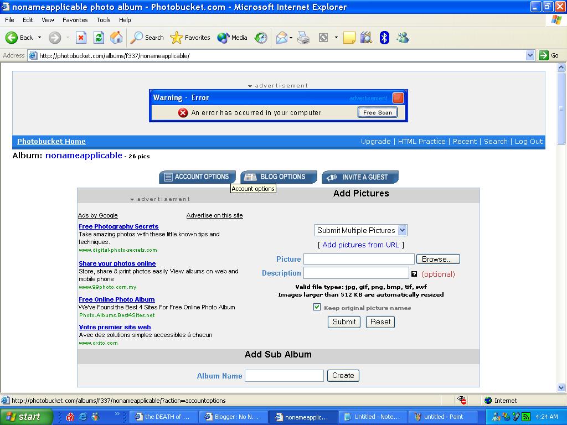Launch Internet Explorer from Quick Launch
Screen dimensions: 567x425
(x=83, y=417)
